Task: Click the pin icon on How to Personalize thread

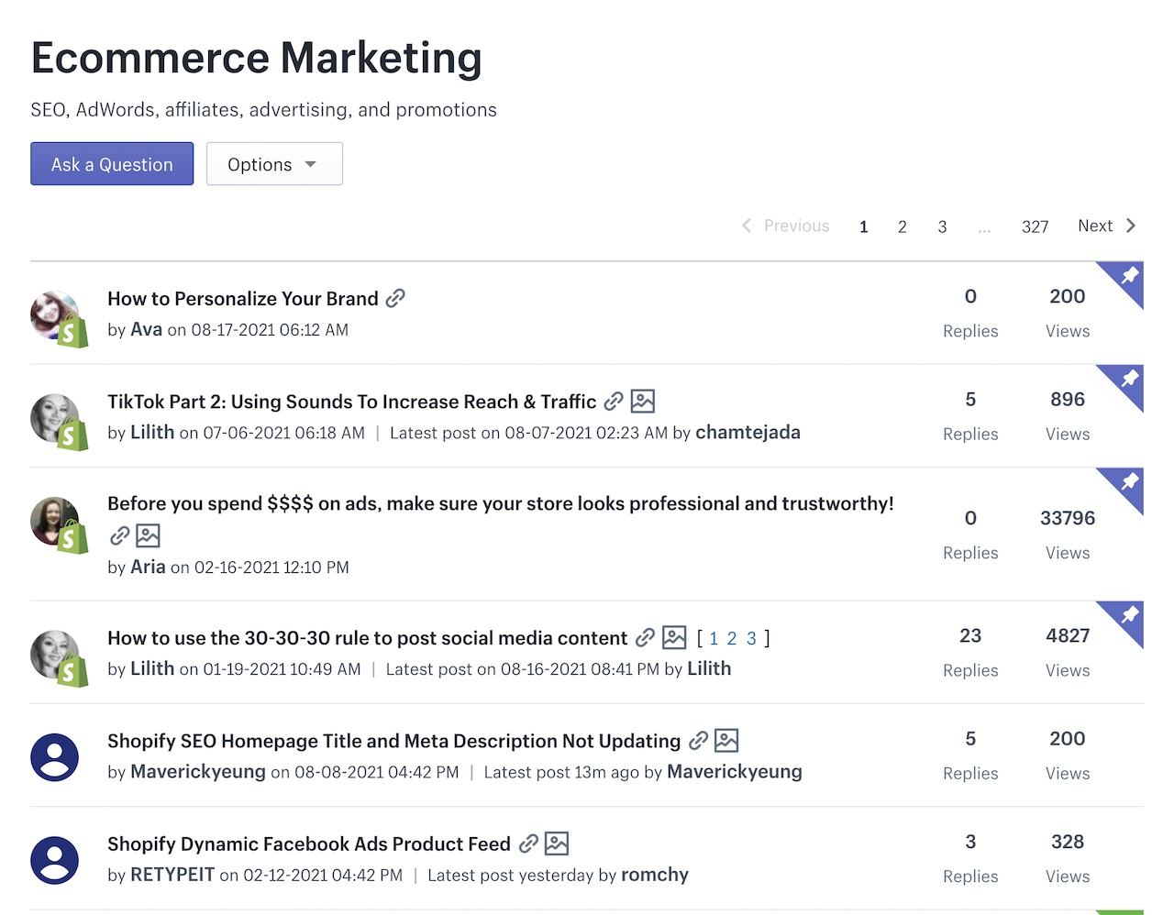Action: (x=1130, y=274)
